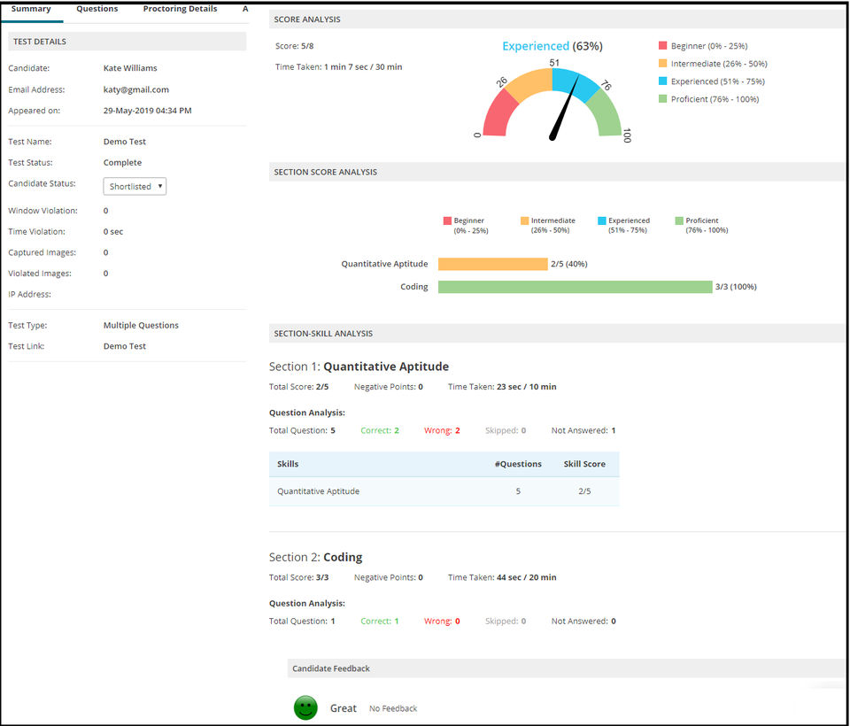Click the Quantitative Aptitude orange score bar
Image resolution: width=850 pixels, height=726 pixels.
pyautogui.click(x=493, y=264)
